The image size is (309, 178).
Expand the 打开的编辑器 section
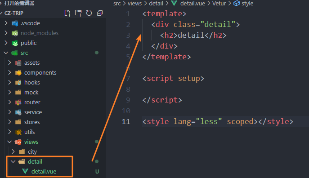(x=1, y=3)
